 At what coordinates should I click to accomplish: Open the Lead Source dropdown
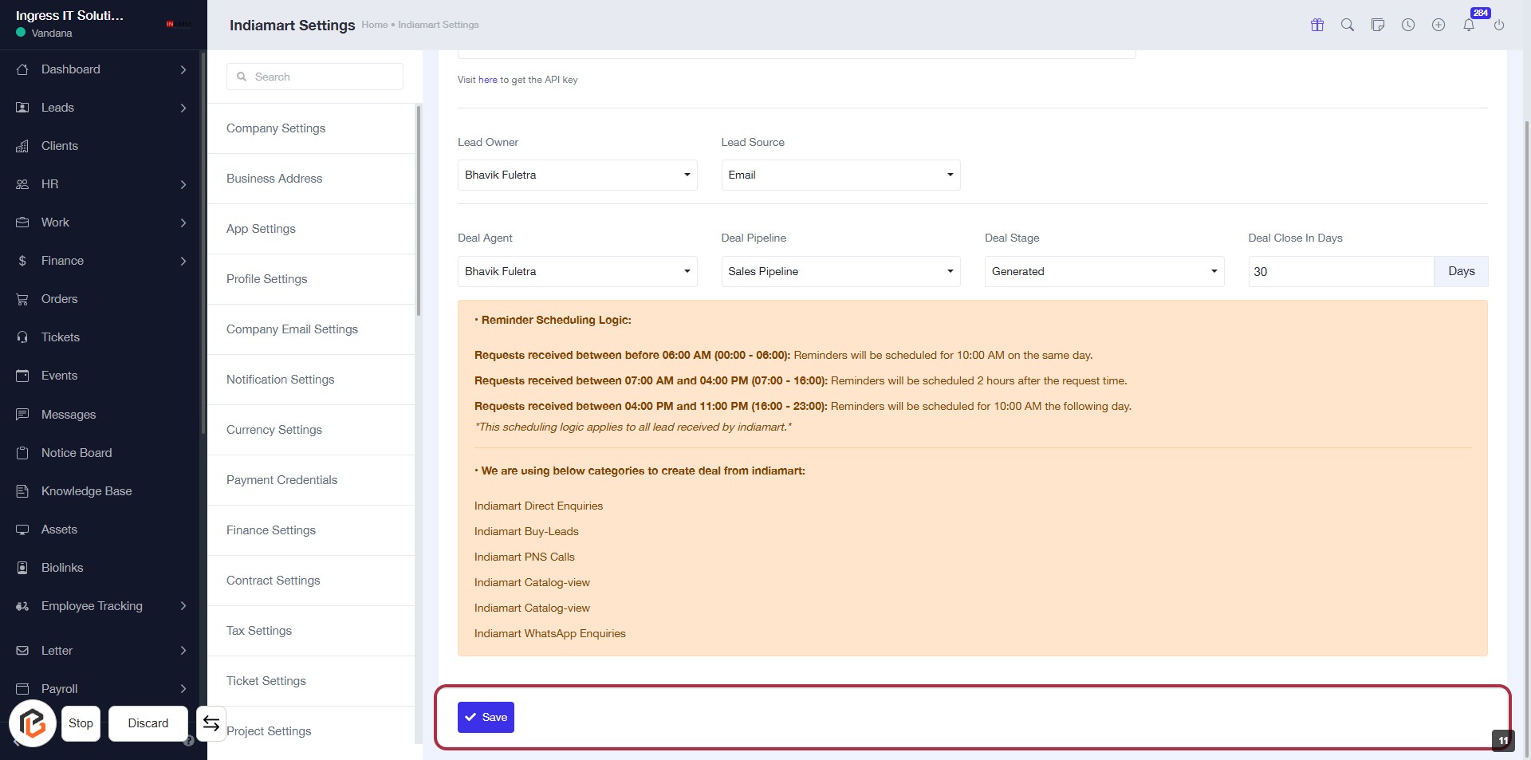[840, 175]
